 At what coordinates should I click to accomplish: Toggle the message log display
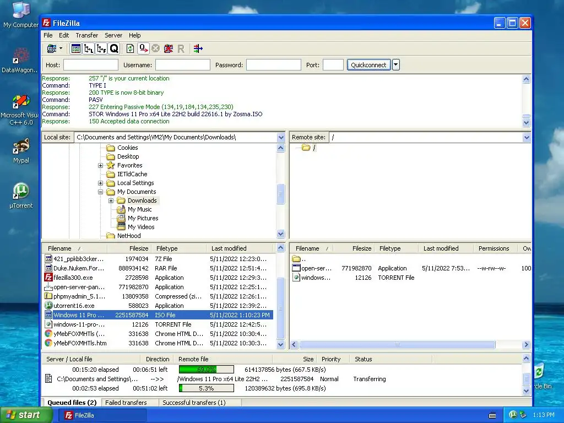click(x=76, y=48)
